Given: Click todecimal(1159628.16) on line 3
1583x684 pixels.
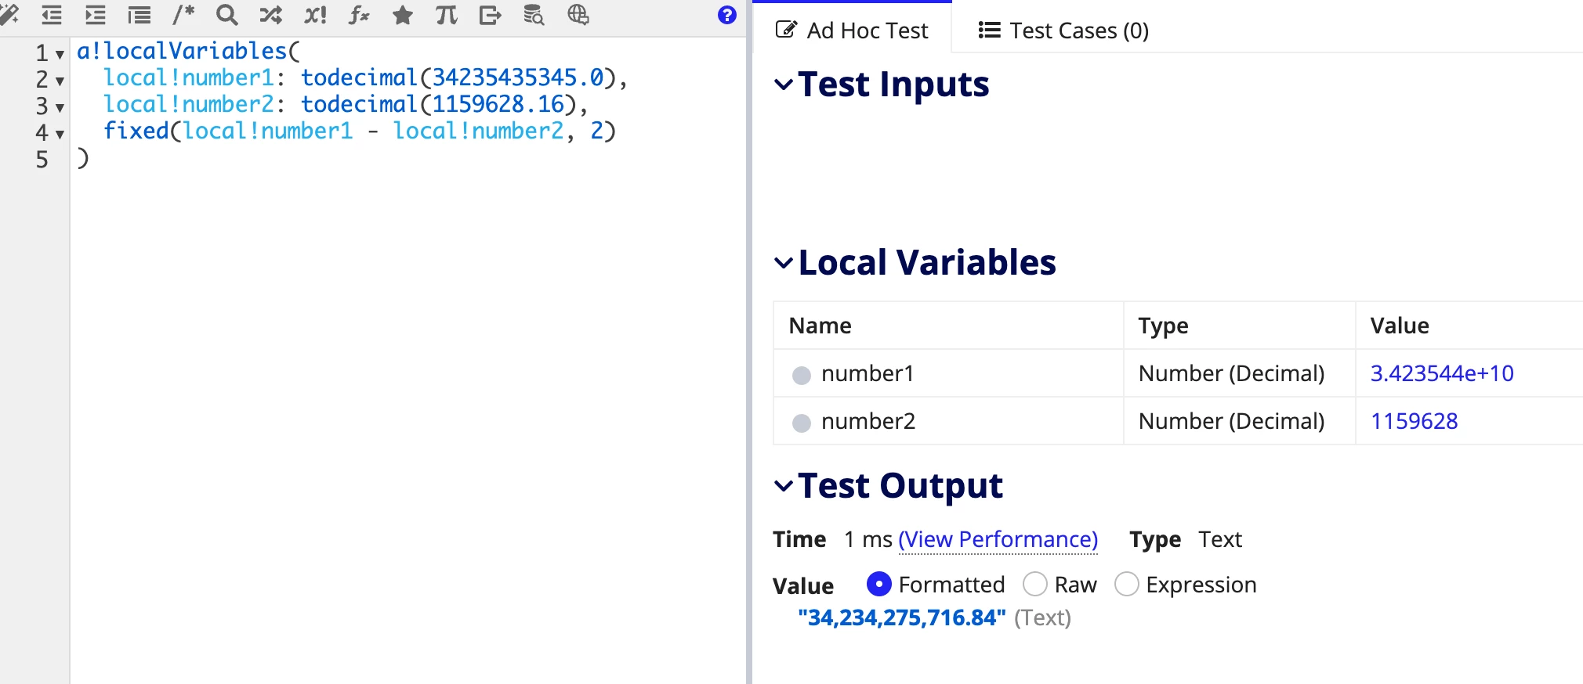Looking at the screenshot, I should (439, 104).
